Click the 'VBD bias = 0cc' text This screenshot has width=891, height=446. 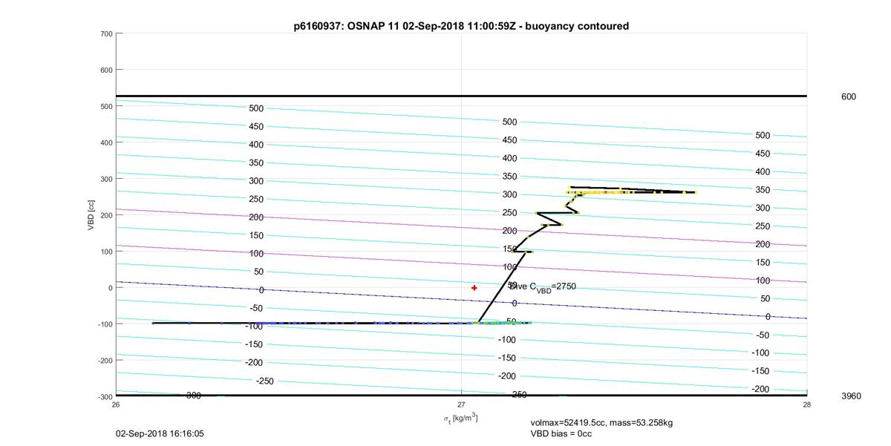561,433
